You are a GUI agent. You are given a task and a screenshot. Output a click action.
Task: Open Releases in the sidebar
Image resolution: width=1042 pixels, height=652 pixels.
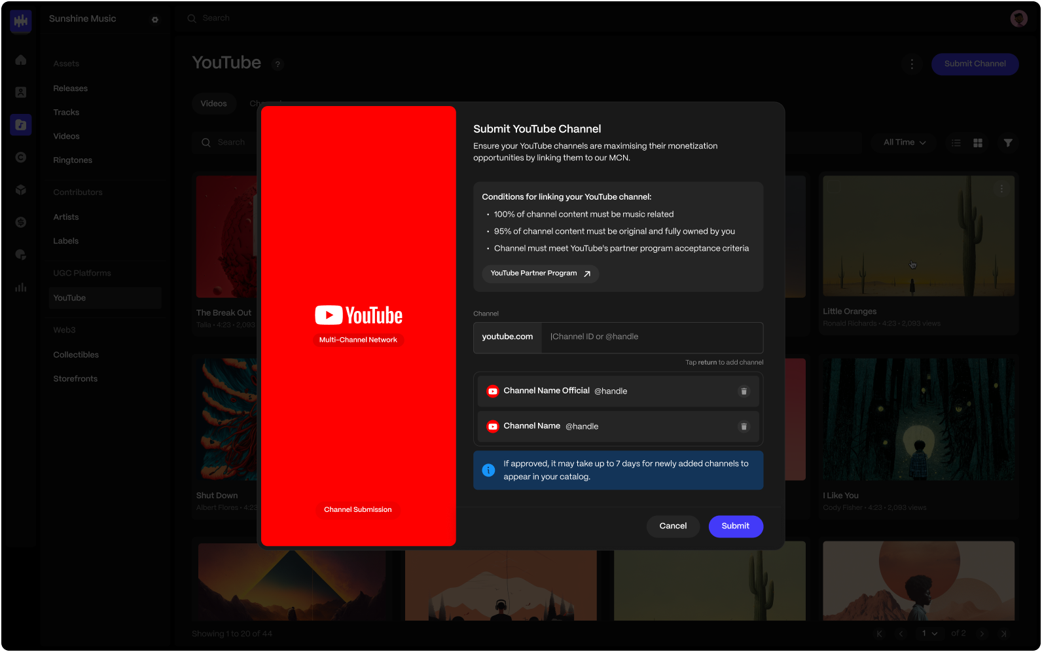coord(71,88)
